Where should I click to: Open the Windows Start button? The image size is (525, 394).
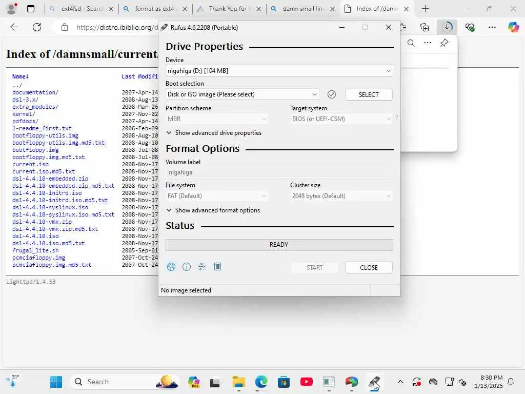[56, 382]
